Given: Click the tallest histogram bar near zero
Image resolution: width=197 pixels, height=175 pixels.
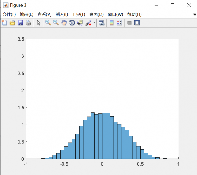Looking at the screenshot, I should click(x=93, y=136).
